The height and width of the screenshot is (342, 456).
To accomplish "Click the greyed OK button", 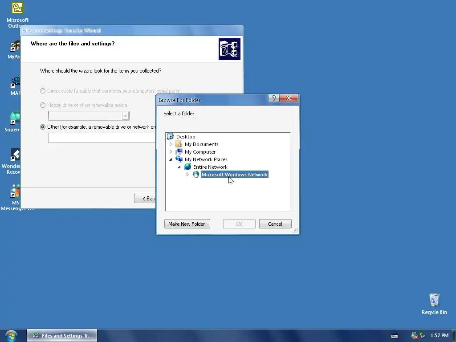I will [239, 224].
